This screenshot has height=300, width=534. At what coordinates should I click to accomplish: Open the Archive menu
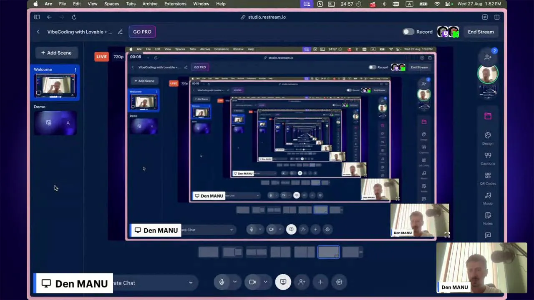[x=150, y=4]
